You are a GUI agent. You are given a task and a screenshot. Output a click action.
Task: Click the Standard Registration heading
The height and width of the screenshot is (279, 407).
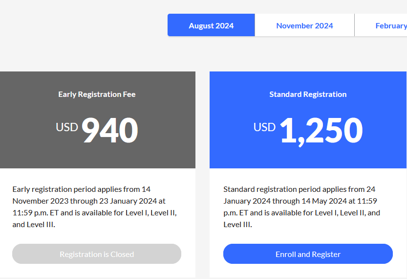(x=308, y=94)
